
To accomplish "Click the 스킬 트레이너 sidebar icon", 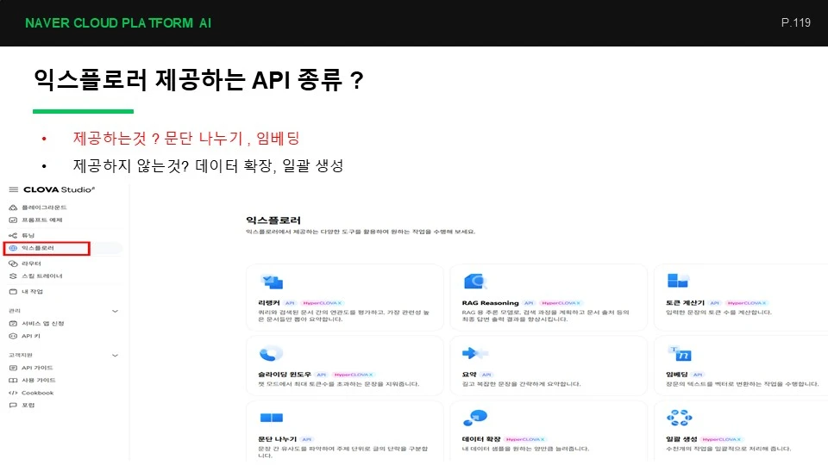I will pyautogui.click(x=13, y=276).
